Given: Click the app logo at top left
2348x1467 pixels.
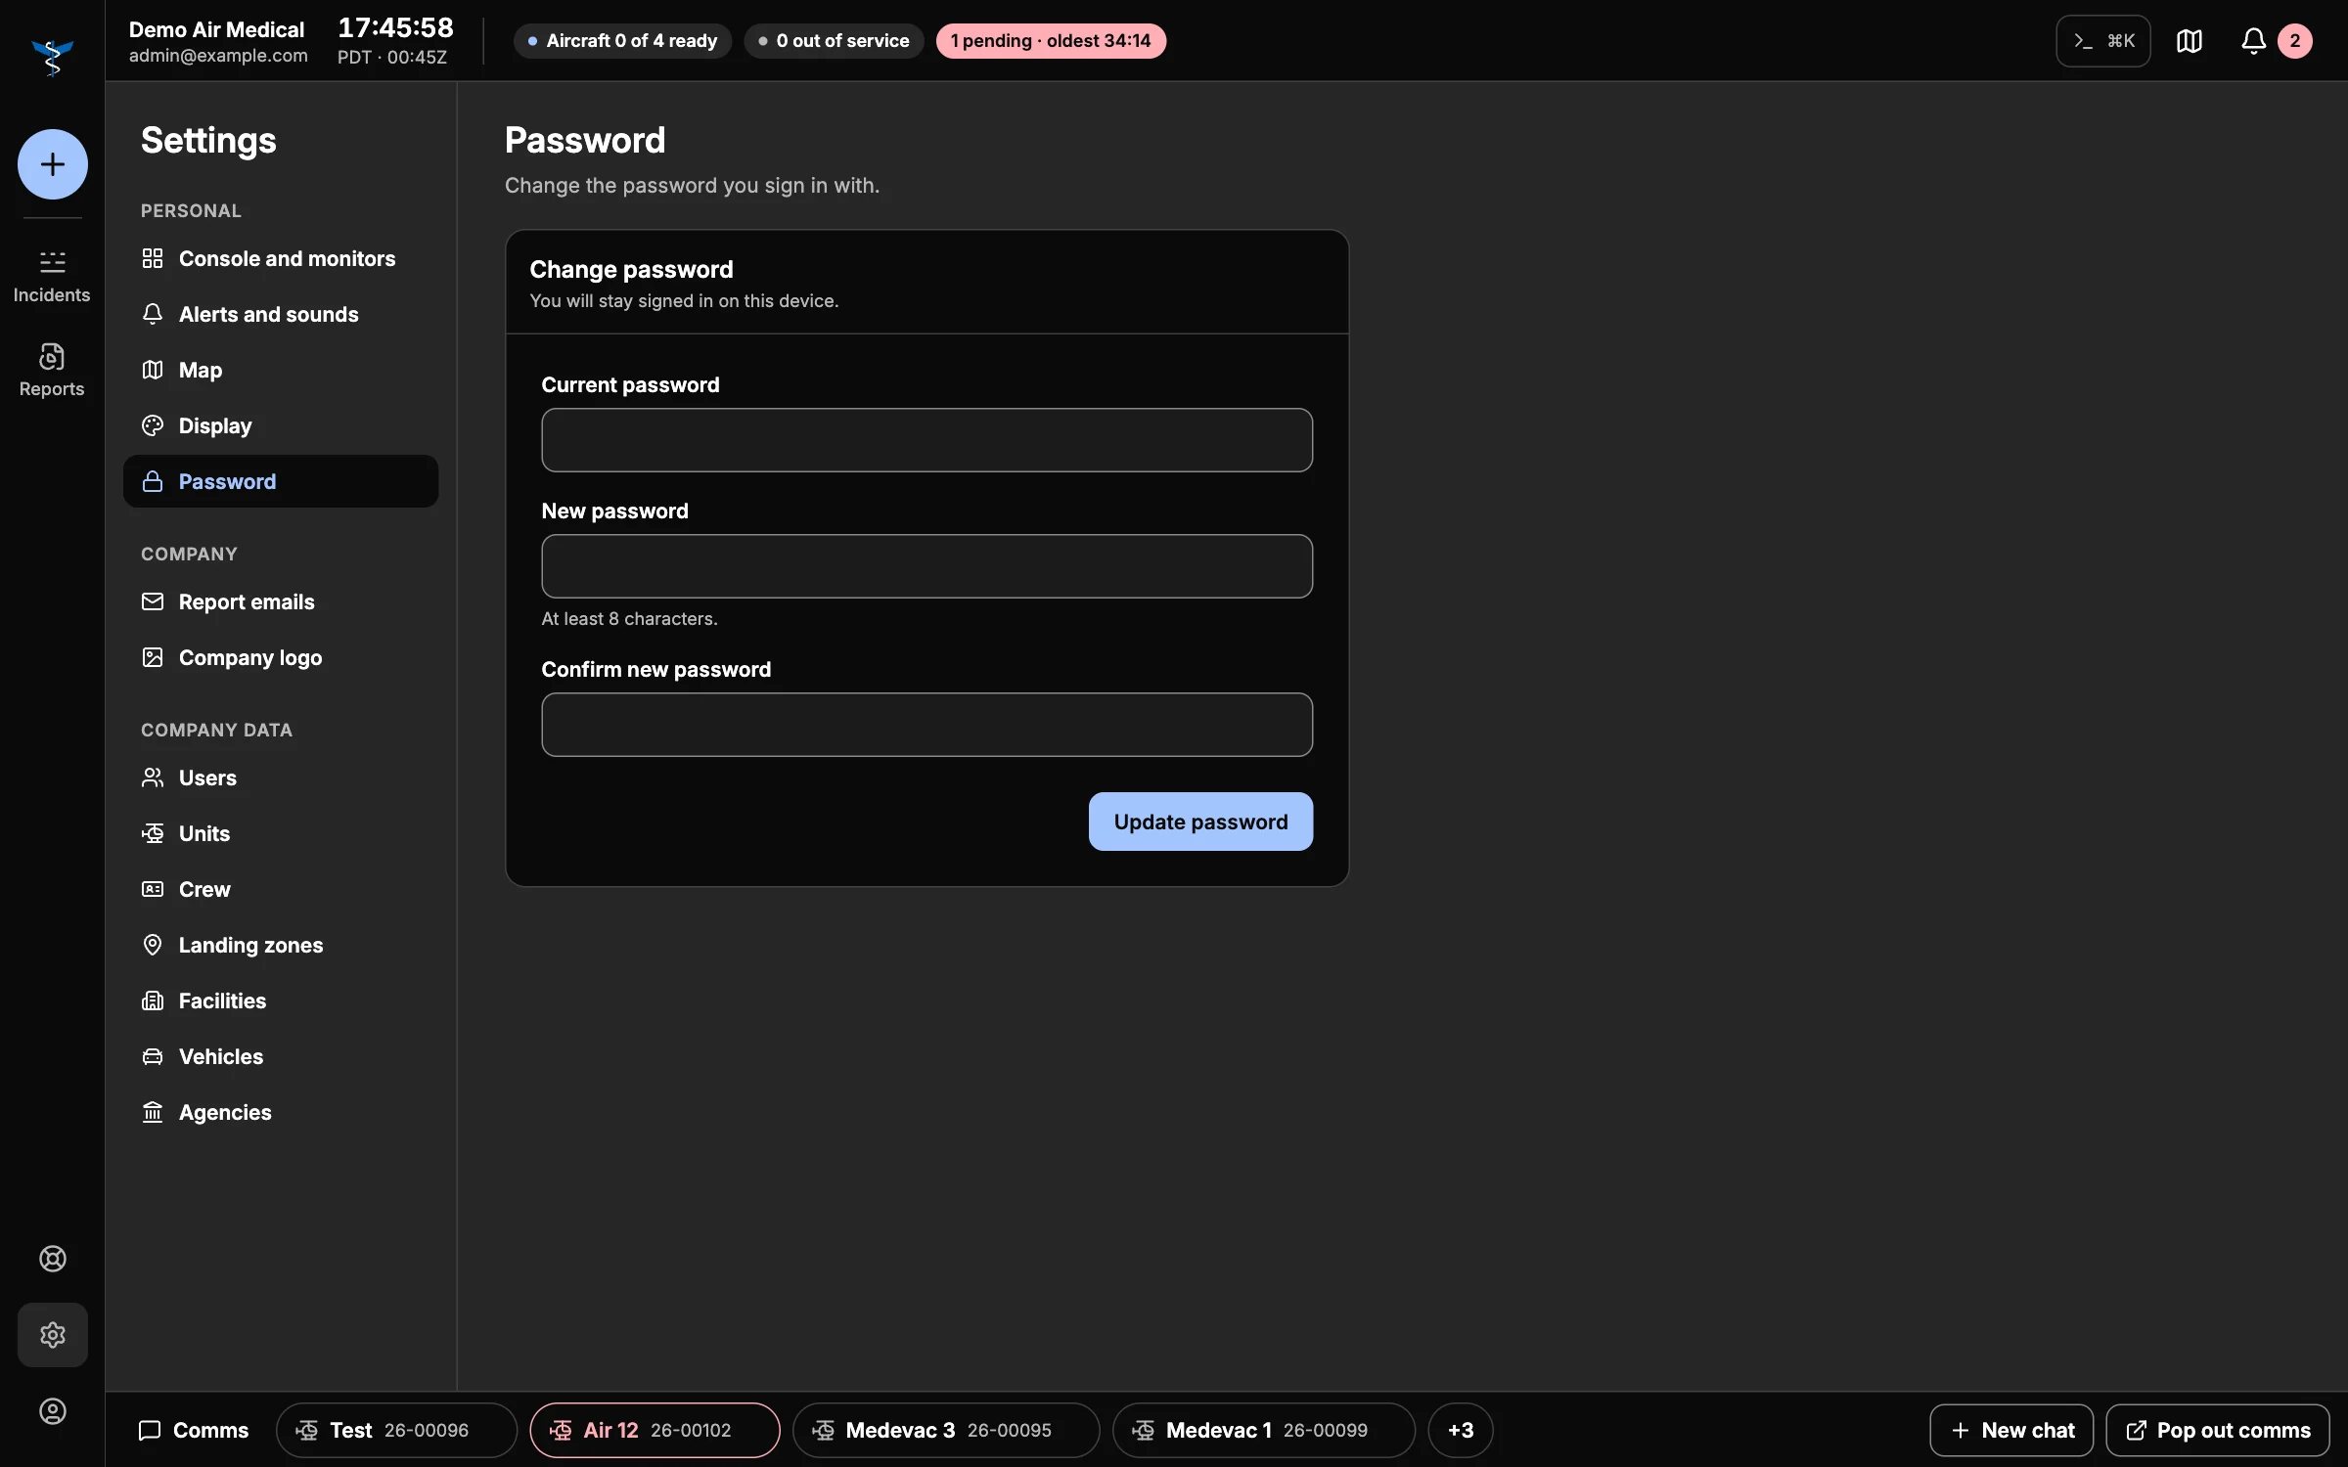Looking at the screenshot, I should (53, 57).
